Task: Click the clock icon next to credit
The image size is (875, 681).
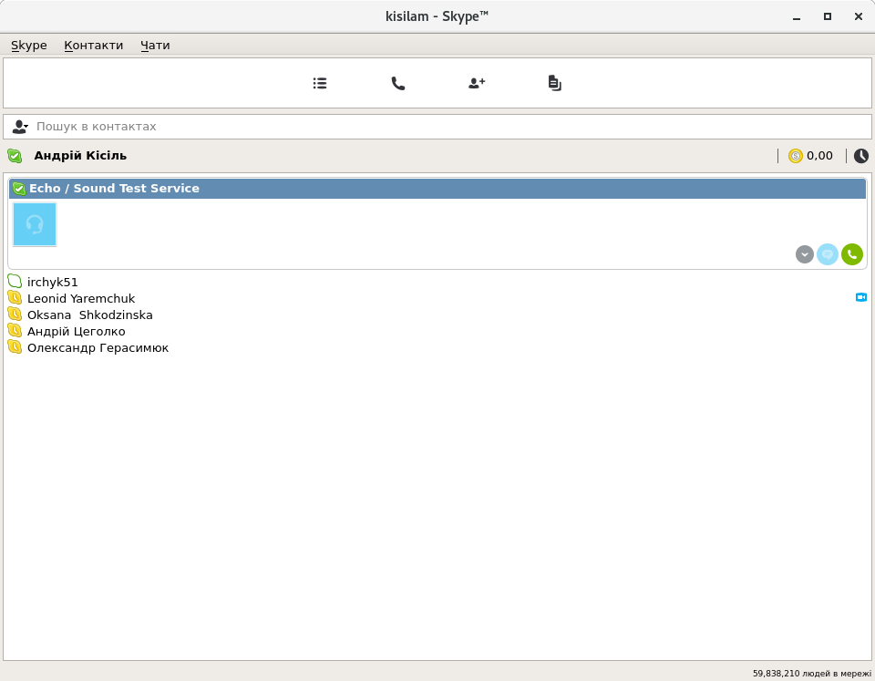Action: 861,156
